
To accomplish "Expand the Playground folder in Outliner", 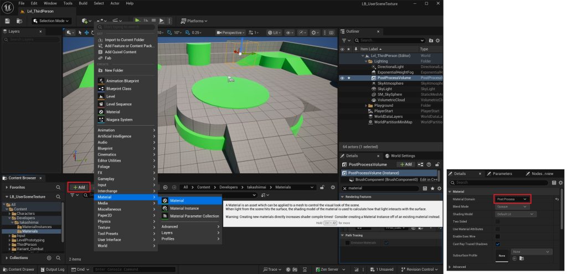I will click(367, 105).
